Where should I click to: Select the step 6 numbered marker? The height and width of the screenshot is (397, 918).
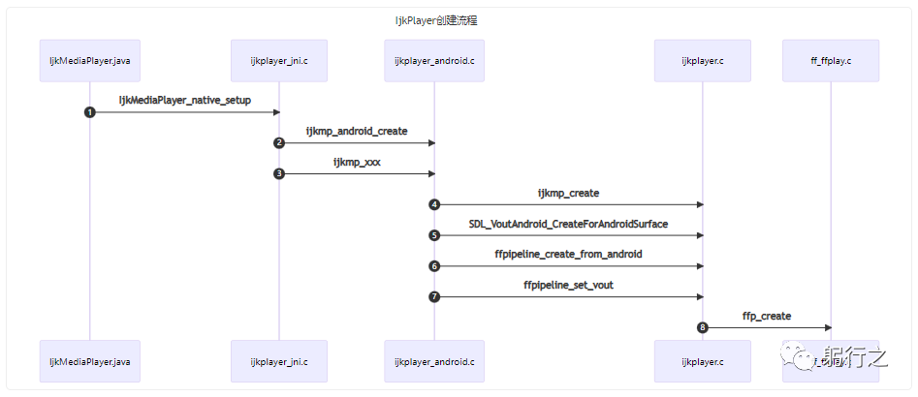coord(434,266)
